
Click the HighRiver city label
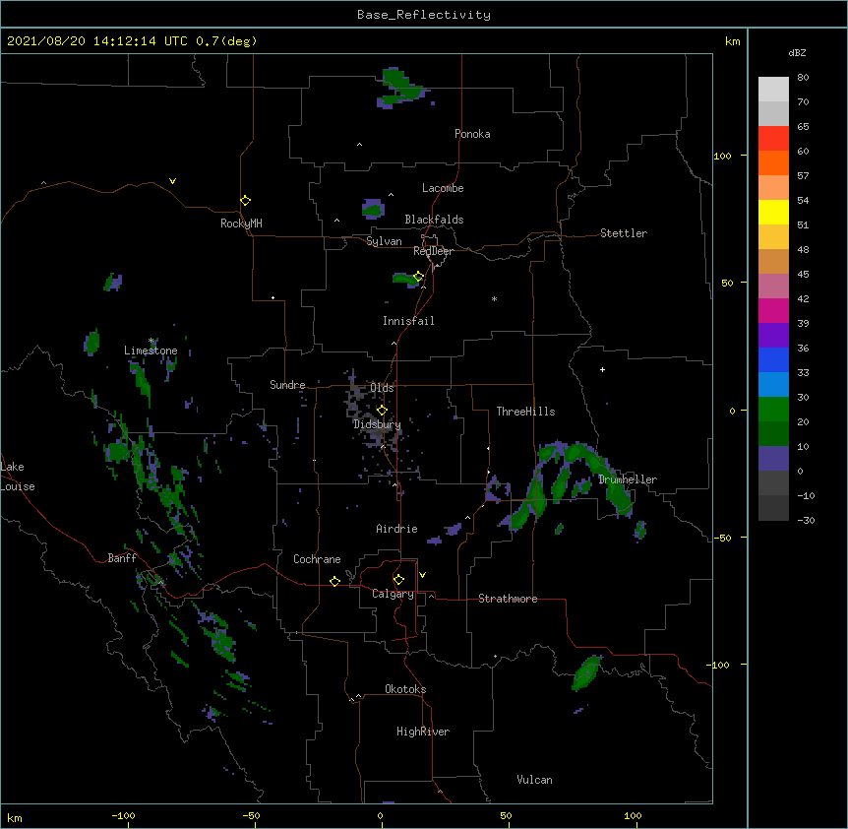point(423,732)
